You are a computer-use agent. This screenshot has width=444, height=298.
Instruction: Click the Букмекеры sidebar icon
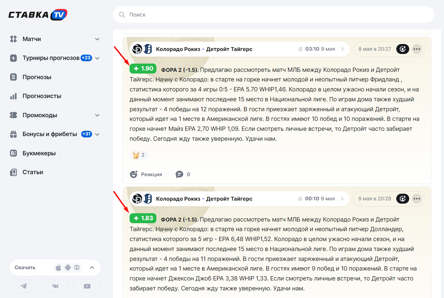click(14, 153)
